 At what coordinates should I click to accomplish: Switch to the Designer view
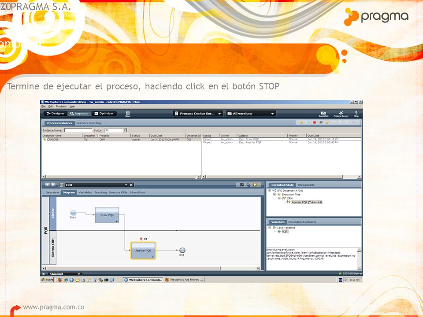(56, 114)
